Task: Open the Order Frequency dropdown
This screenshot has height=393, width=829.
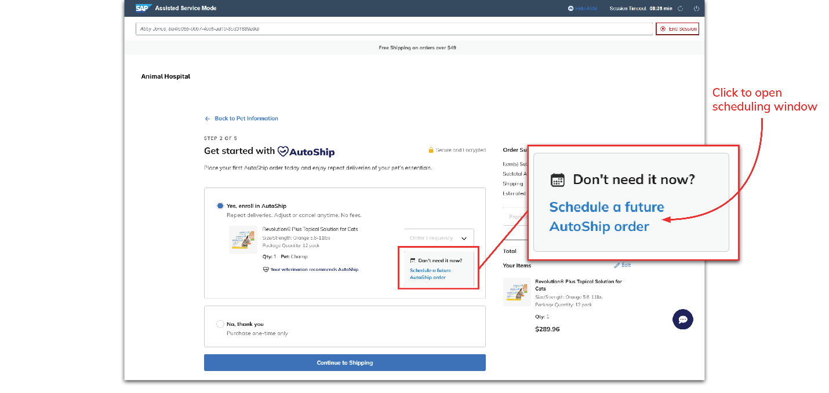Action: pyautogui.click(x=439, y=238)
